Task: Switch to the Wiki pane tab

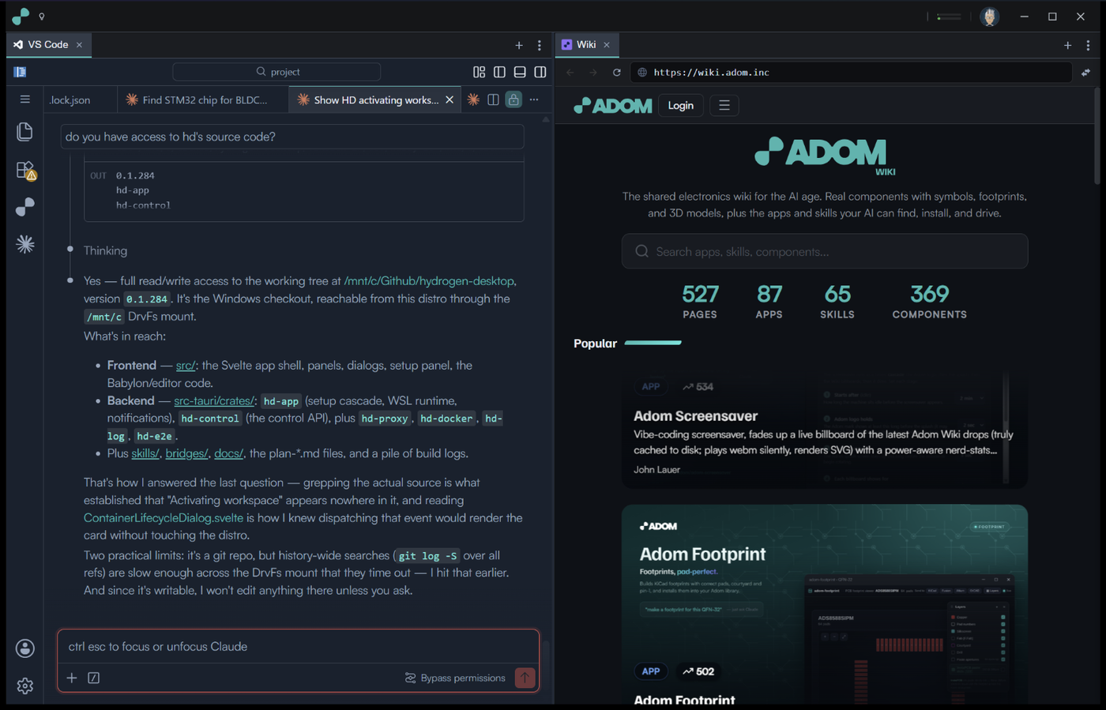Action: pos(586,45)
